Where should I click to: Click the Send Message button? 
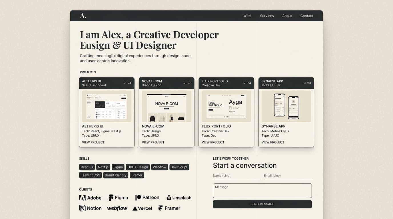click(x=262, y=204)
